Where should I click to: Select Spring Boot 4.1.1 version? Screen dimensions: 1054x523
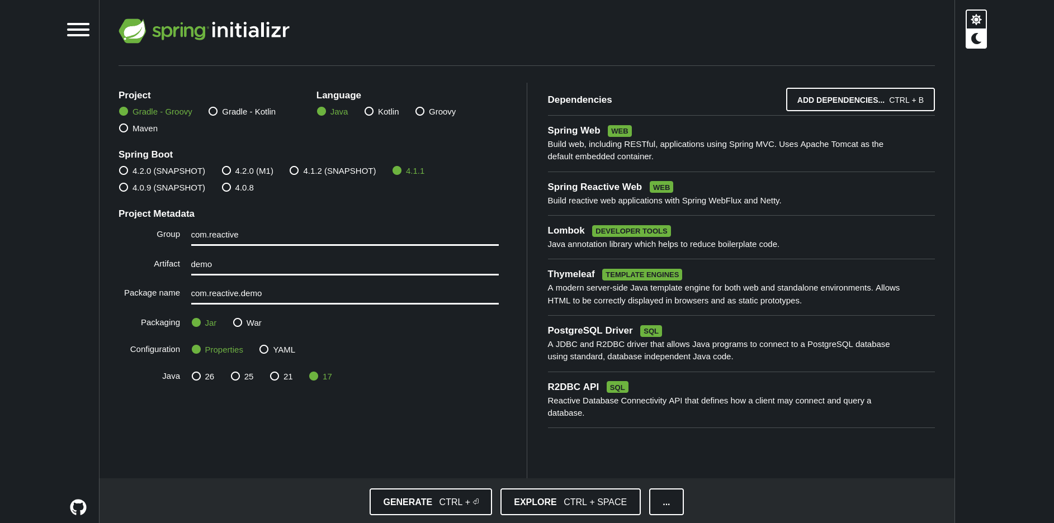408,171
